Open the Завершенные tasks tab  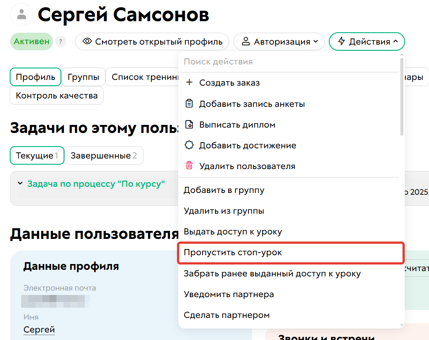coord(104,155)
